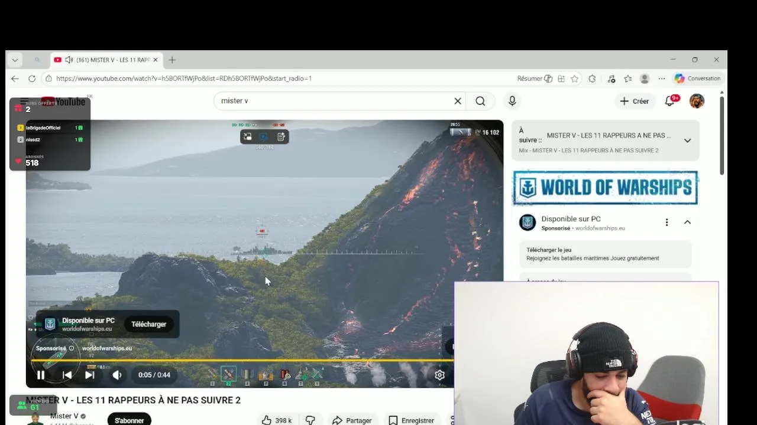Add page to favorites with the star
The width and height of the screenshot is (757, 425).
574,79
